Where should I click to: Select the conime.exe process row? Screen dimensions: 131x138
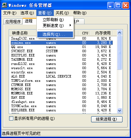tap(62, 43)
